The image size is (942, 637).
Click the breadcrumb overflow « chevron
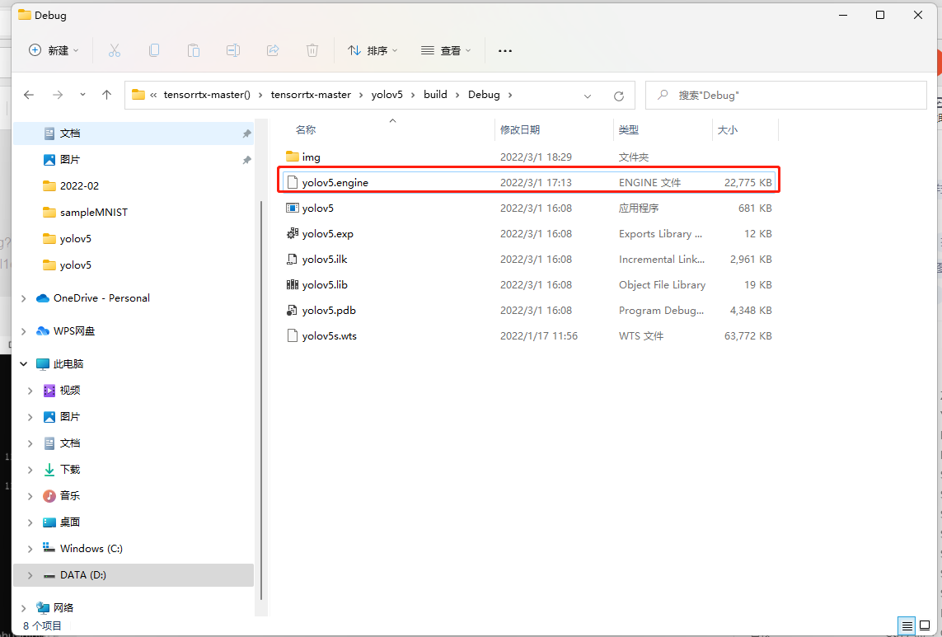(x=154, y=95)
